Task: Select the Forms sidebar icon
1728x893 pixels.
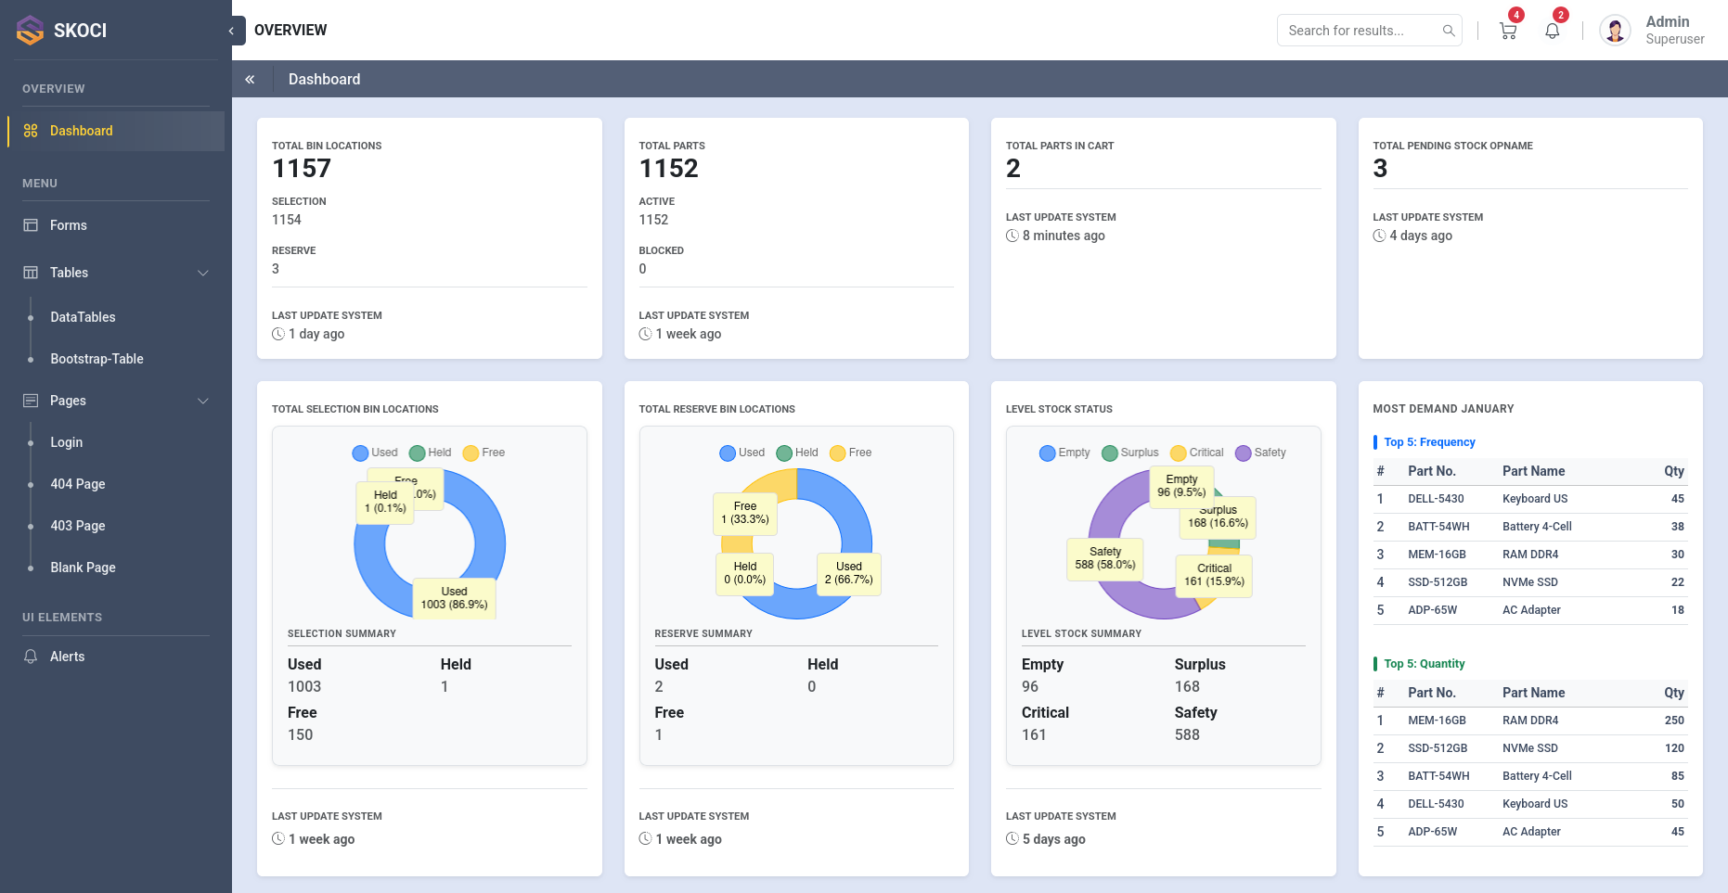Action: coord(30,225)
